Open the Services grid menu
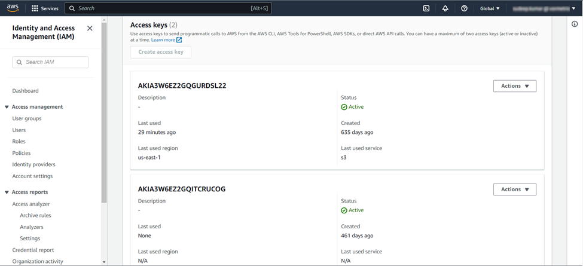583x266 pixels. pyautogui.click(x=35, y=8)
